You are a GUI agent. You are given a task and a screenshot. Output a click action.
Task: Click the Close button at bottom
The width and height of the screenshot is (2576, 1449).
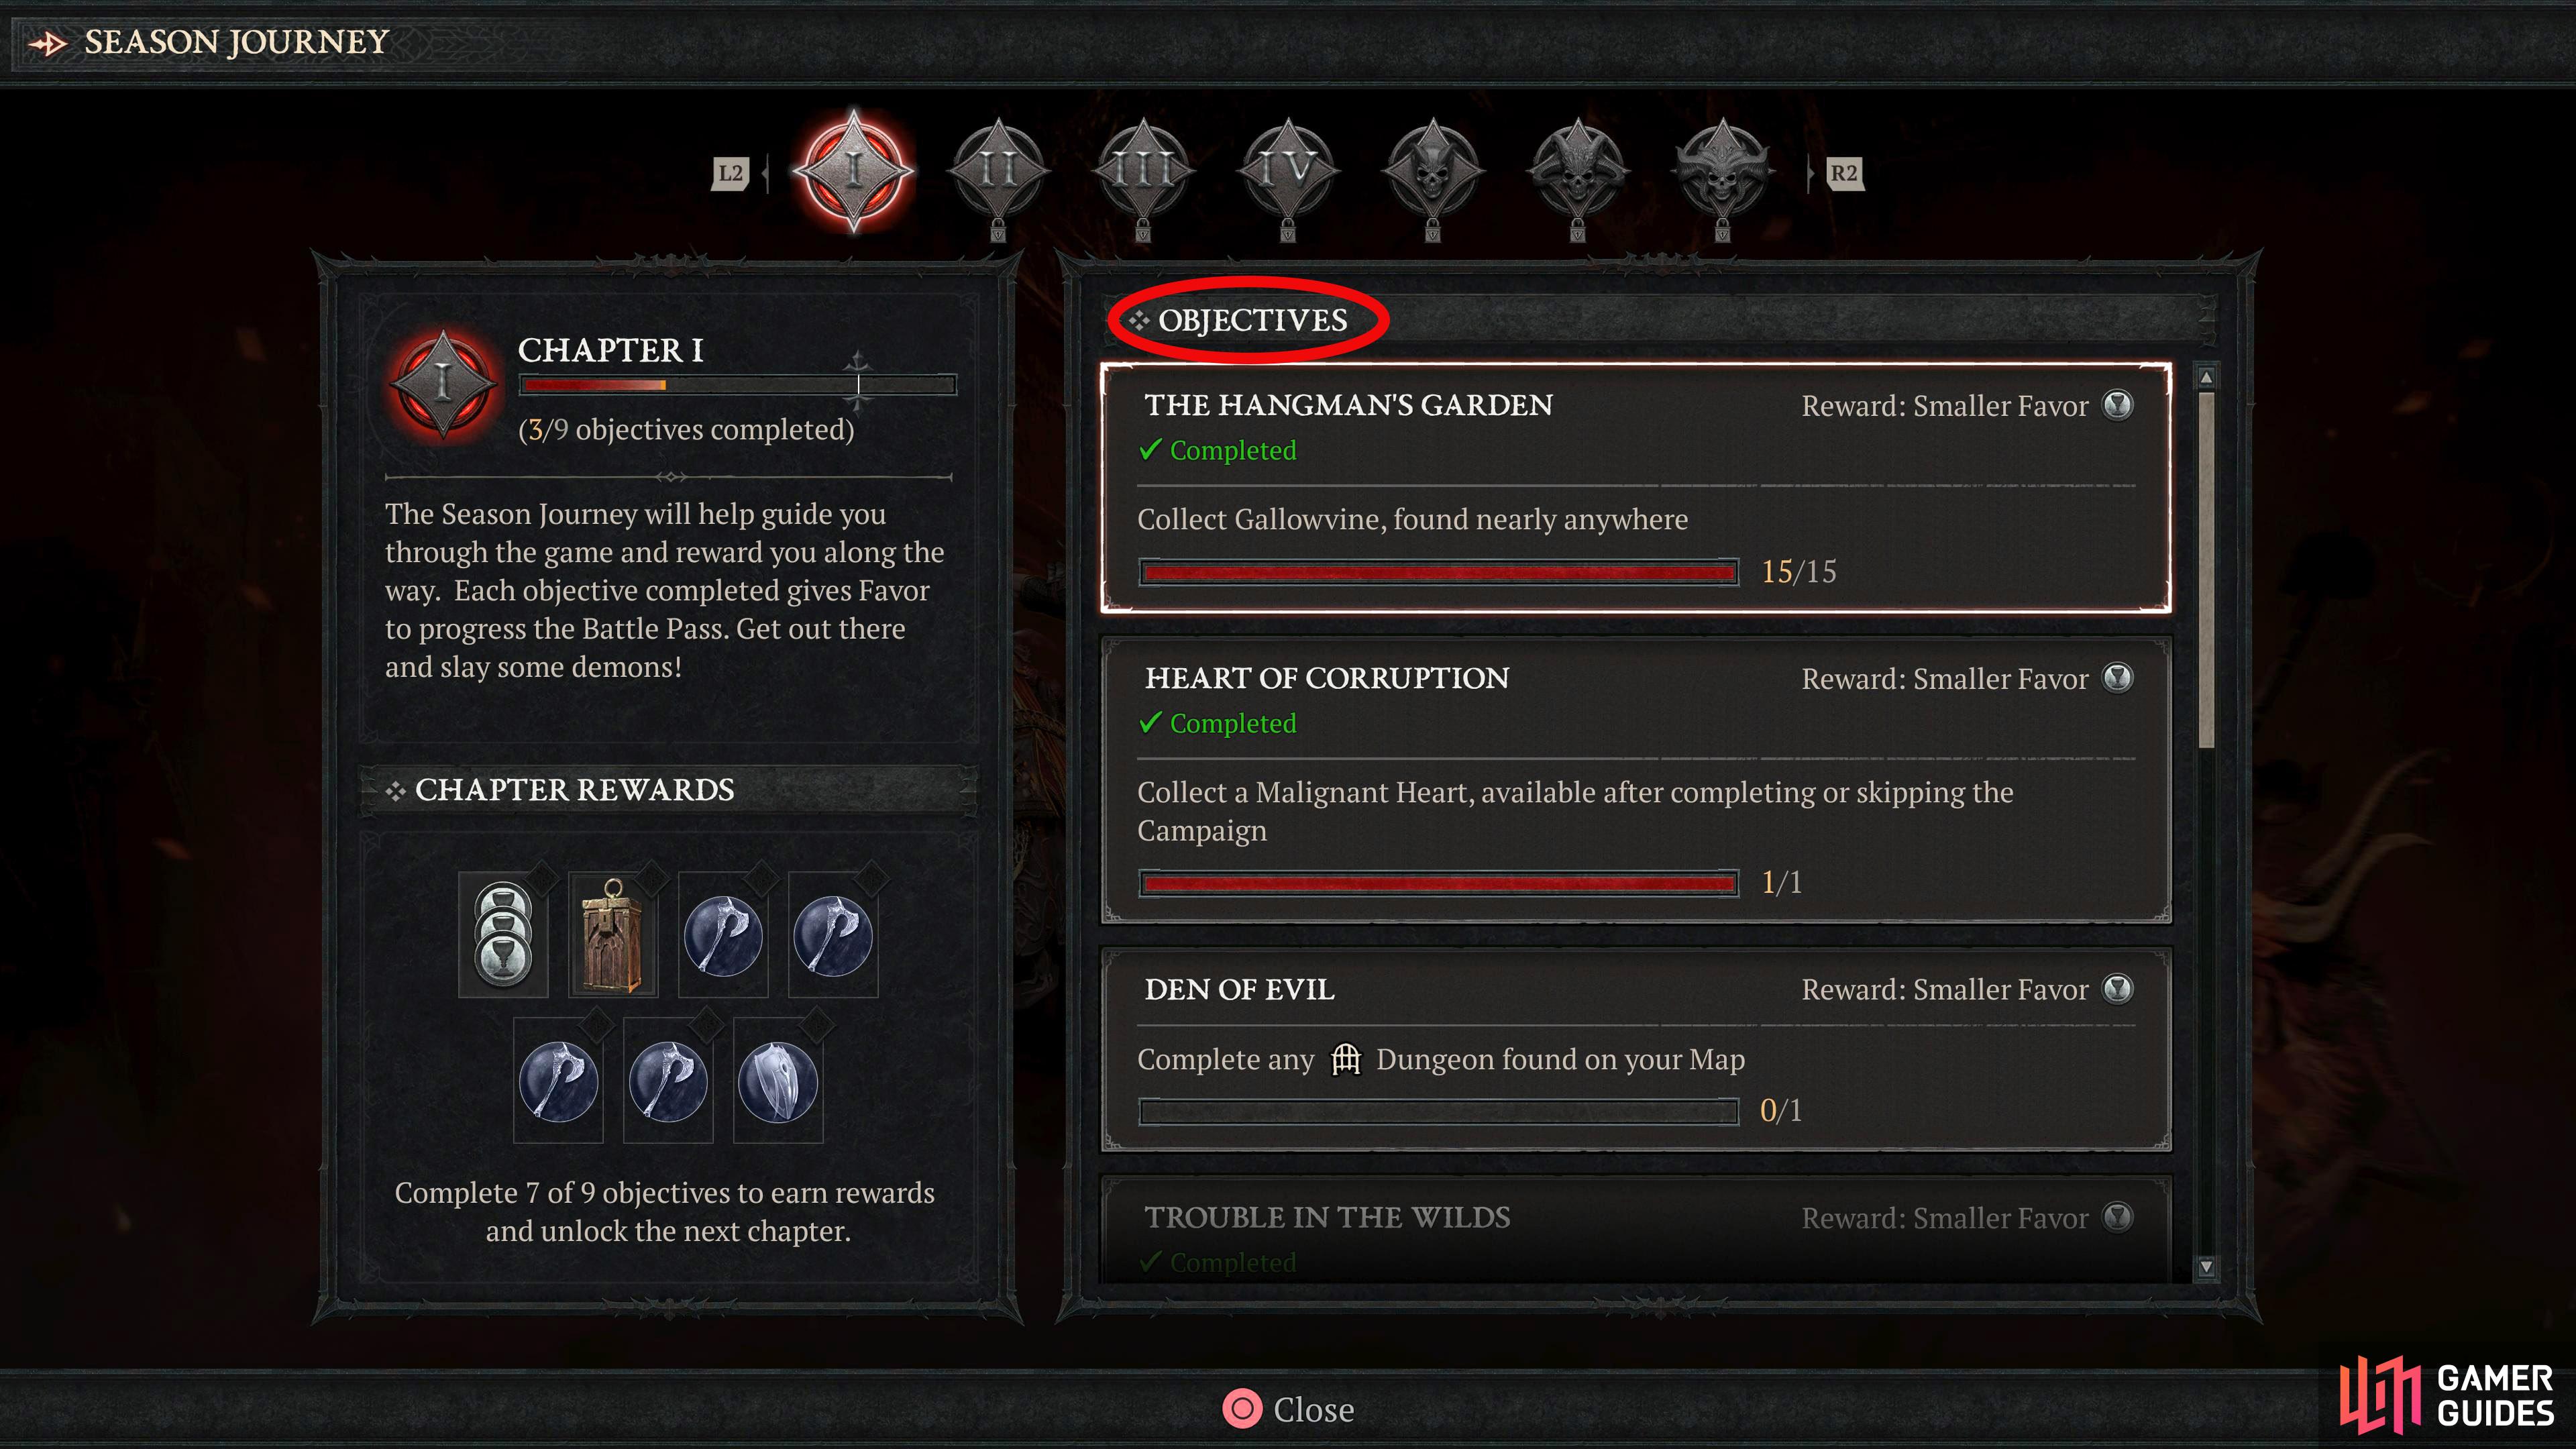point(1289,1409)
